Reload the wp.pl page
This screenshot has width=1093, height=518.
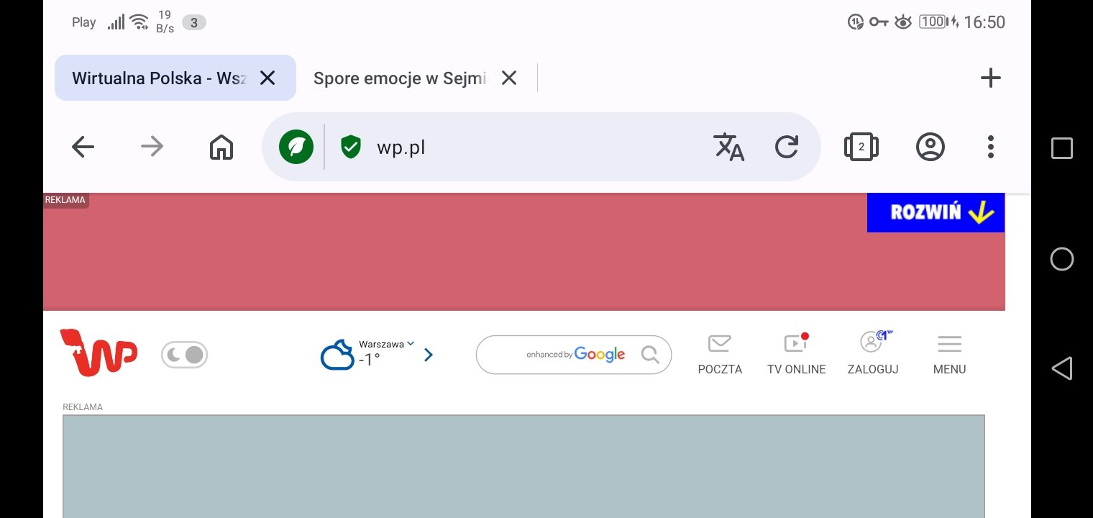787,147
